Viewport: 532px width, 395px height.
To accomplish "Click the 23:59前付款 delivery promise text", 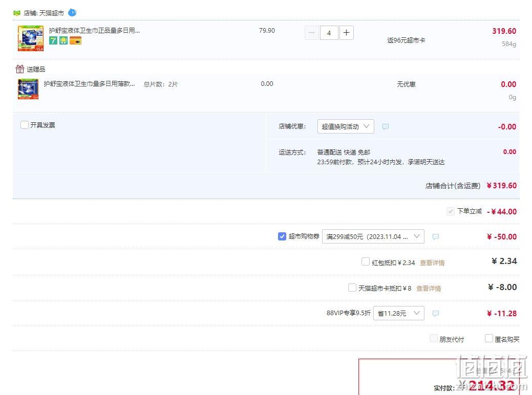I will tap(380, 162).
